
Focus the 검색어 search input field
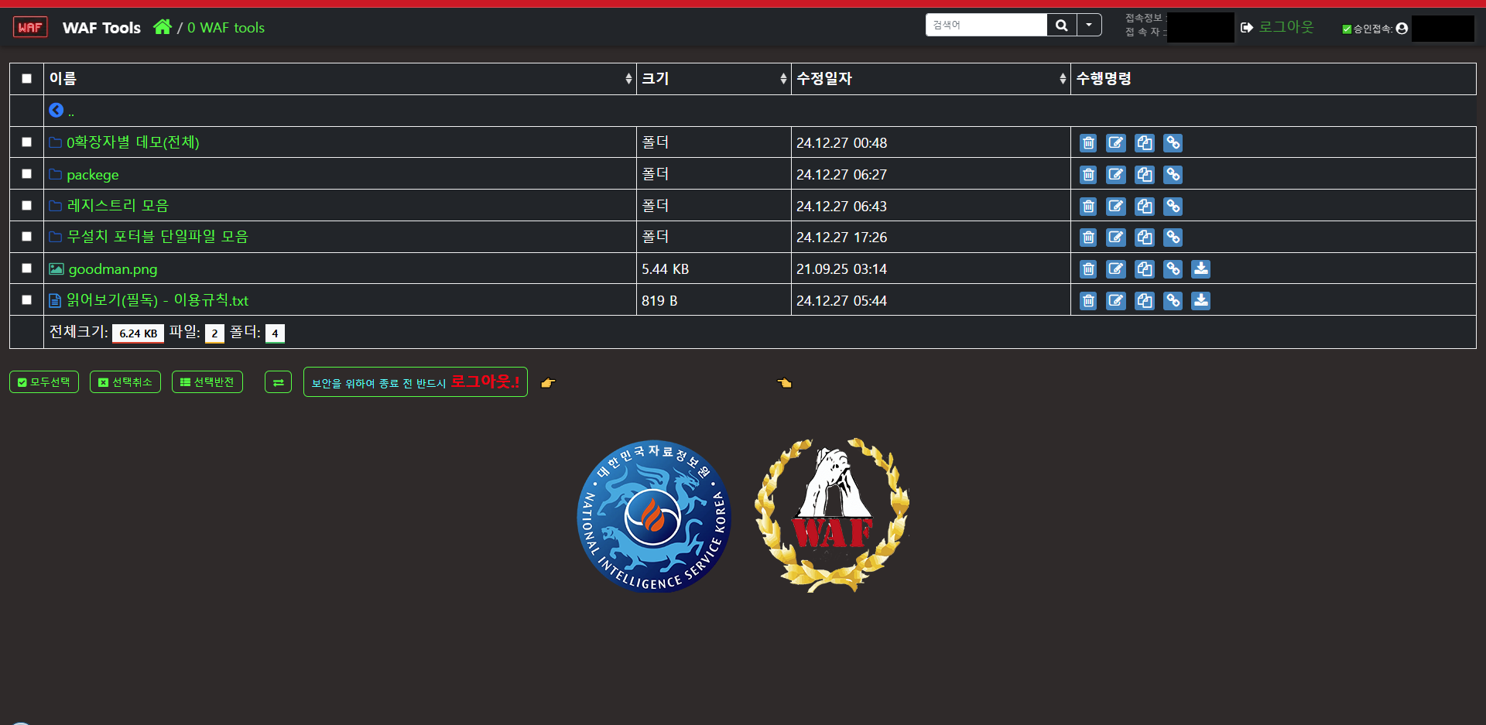[986, 25]
